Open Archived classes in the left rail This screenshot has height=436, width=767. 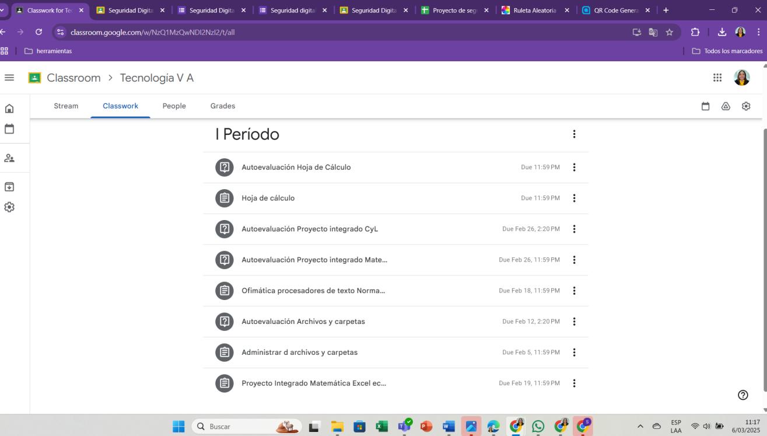click(9, 187)
